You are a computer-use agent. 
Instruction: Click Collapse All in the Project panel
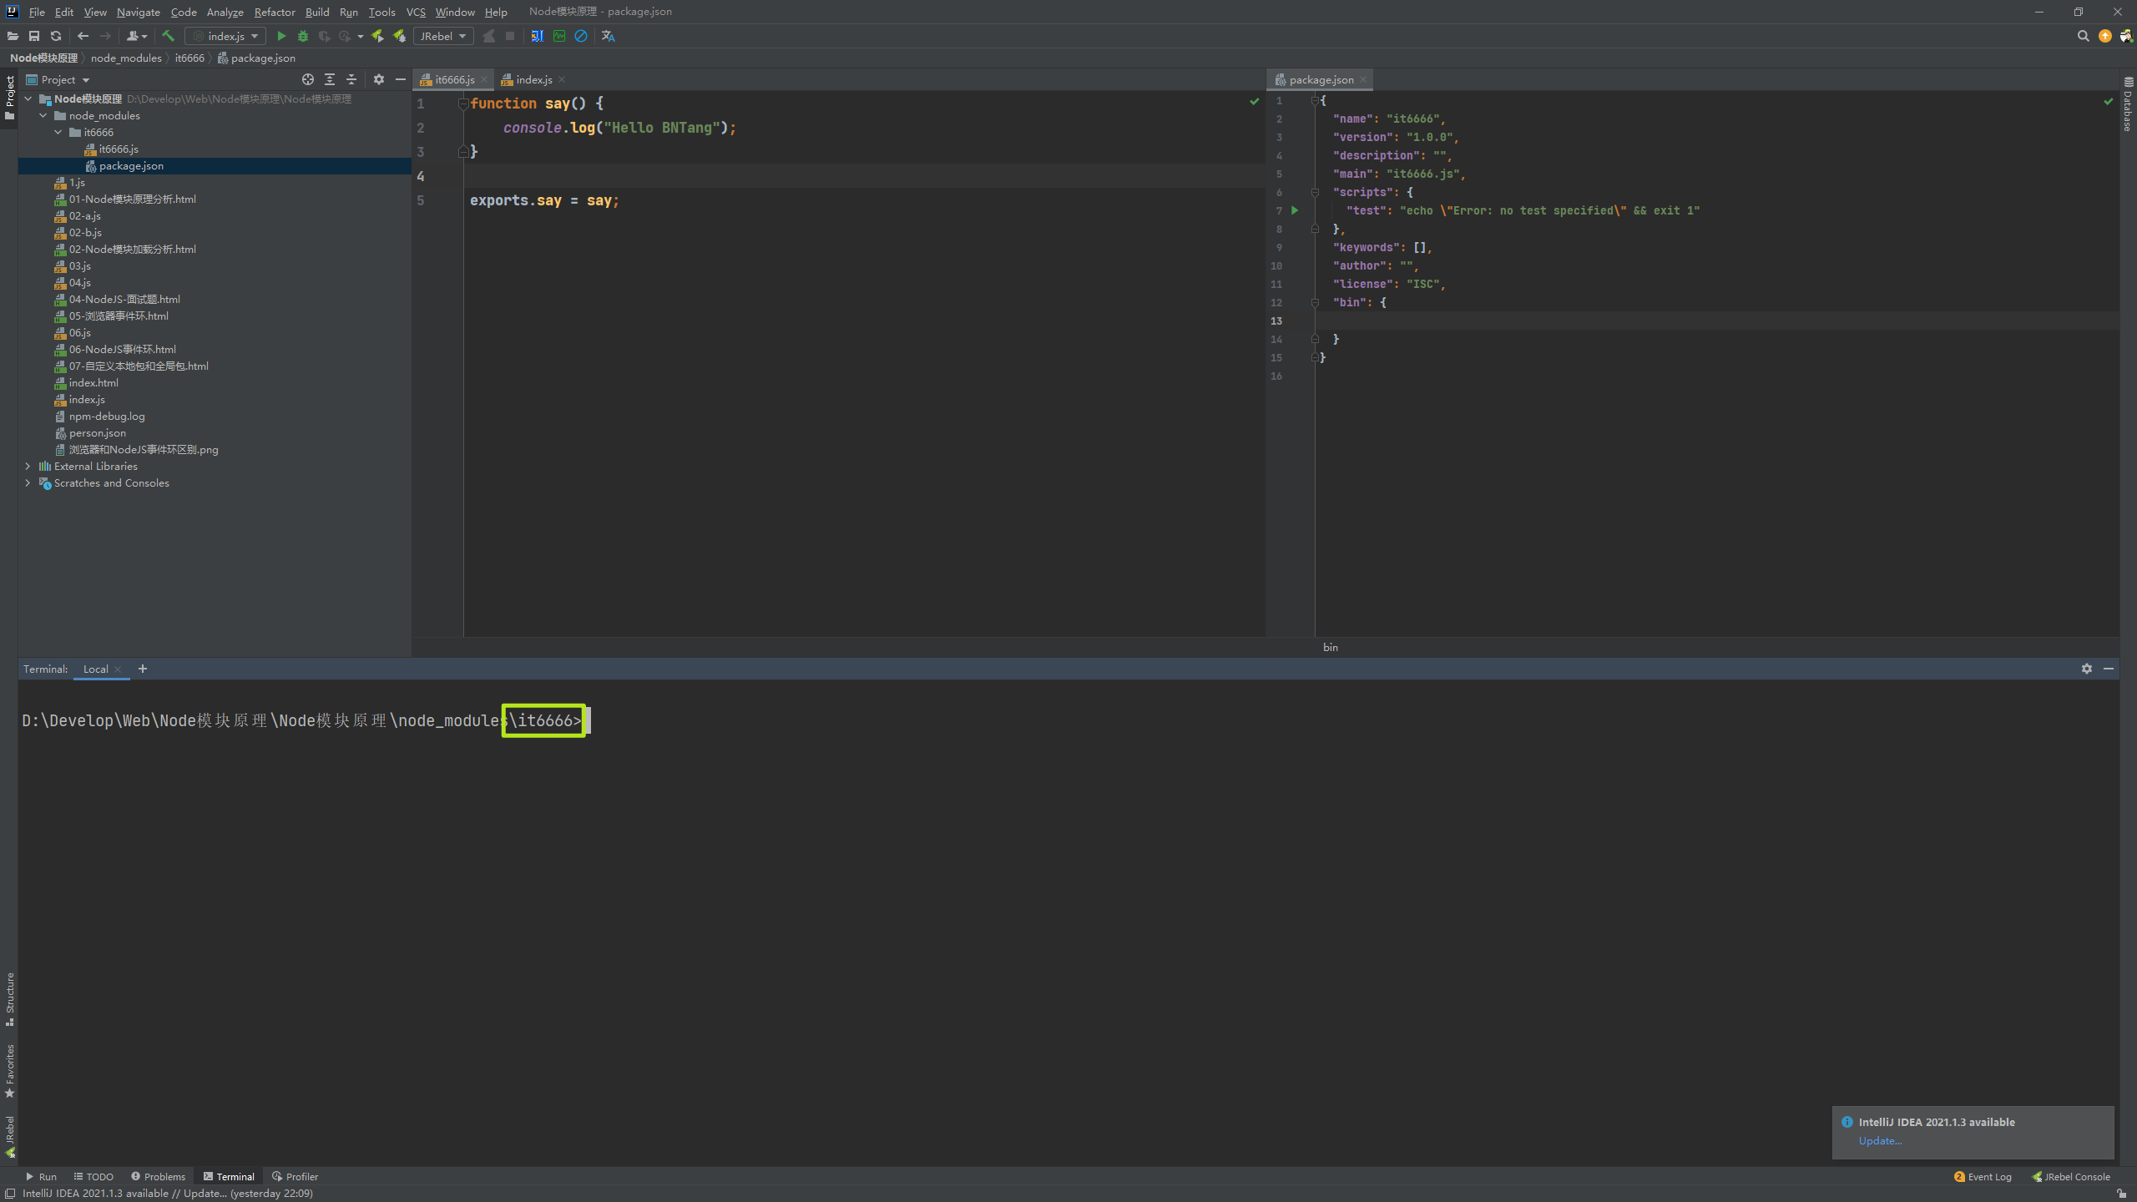click(x=351, y=79)
